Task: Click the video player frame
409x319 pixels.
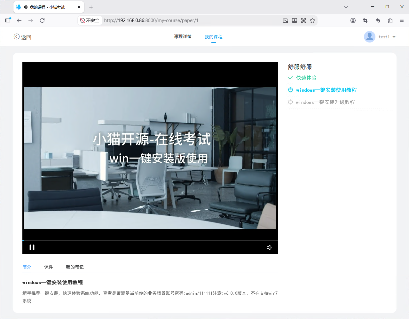Action: coord(150,158)
